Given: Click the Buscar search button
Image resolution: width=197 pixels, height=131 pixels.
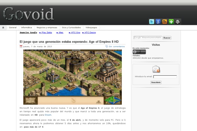Looking at the screenshot, I should pos(167,38).
